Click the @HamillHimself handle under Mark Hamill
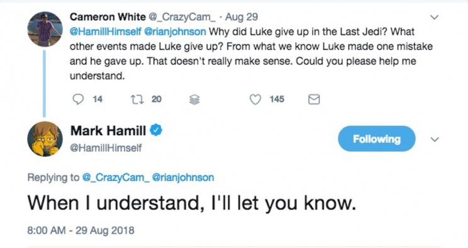Viewport: 468px width, 248px height. 106,148
